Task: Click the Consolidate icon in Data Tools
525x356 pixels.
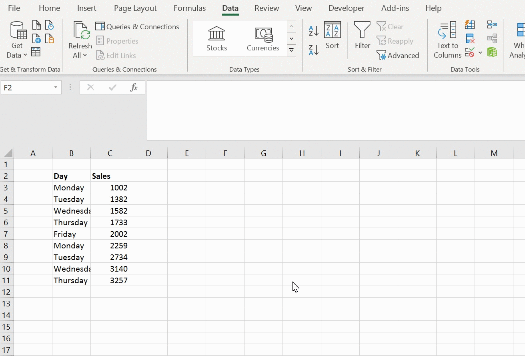Action: [x=492, y=25]
